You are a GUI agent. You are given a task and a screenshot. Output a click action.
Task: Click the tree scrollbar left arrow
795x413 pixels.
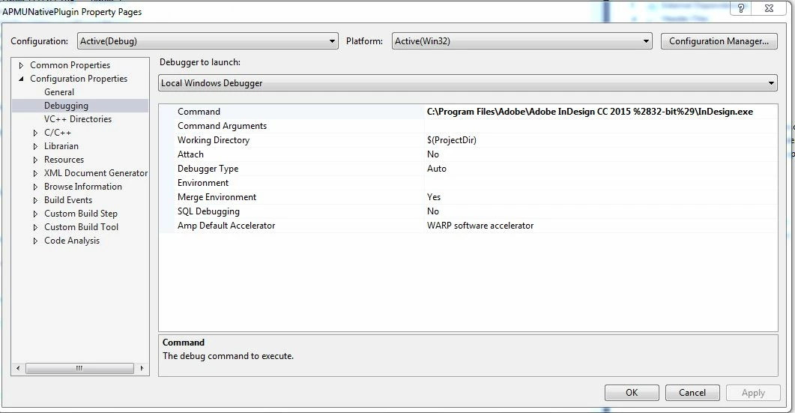pos(18,368)
